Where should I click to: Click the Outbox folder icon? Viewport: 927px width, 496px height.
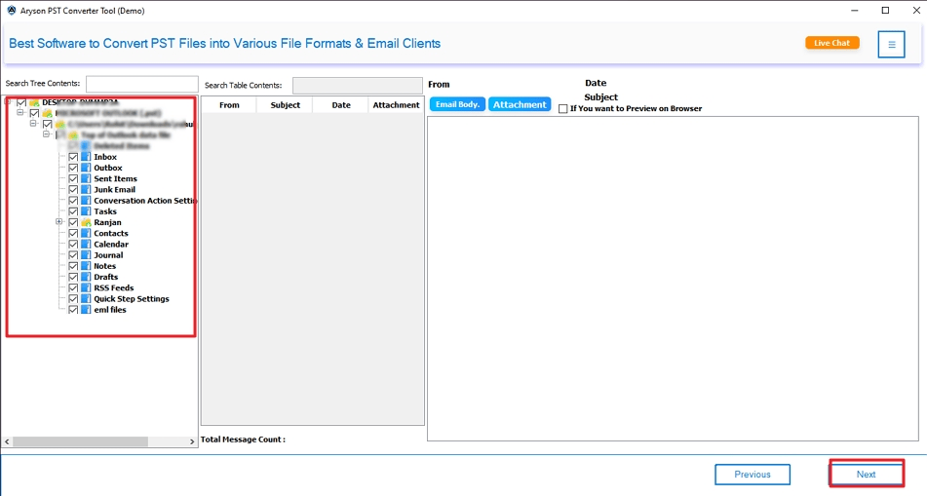(x=86, y=168)
